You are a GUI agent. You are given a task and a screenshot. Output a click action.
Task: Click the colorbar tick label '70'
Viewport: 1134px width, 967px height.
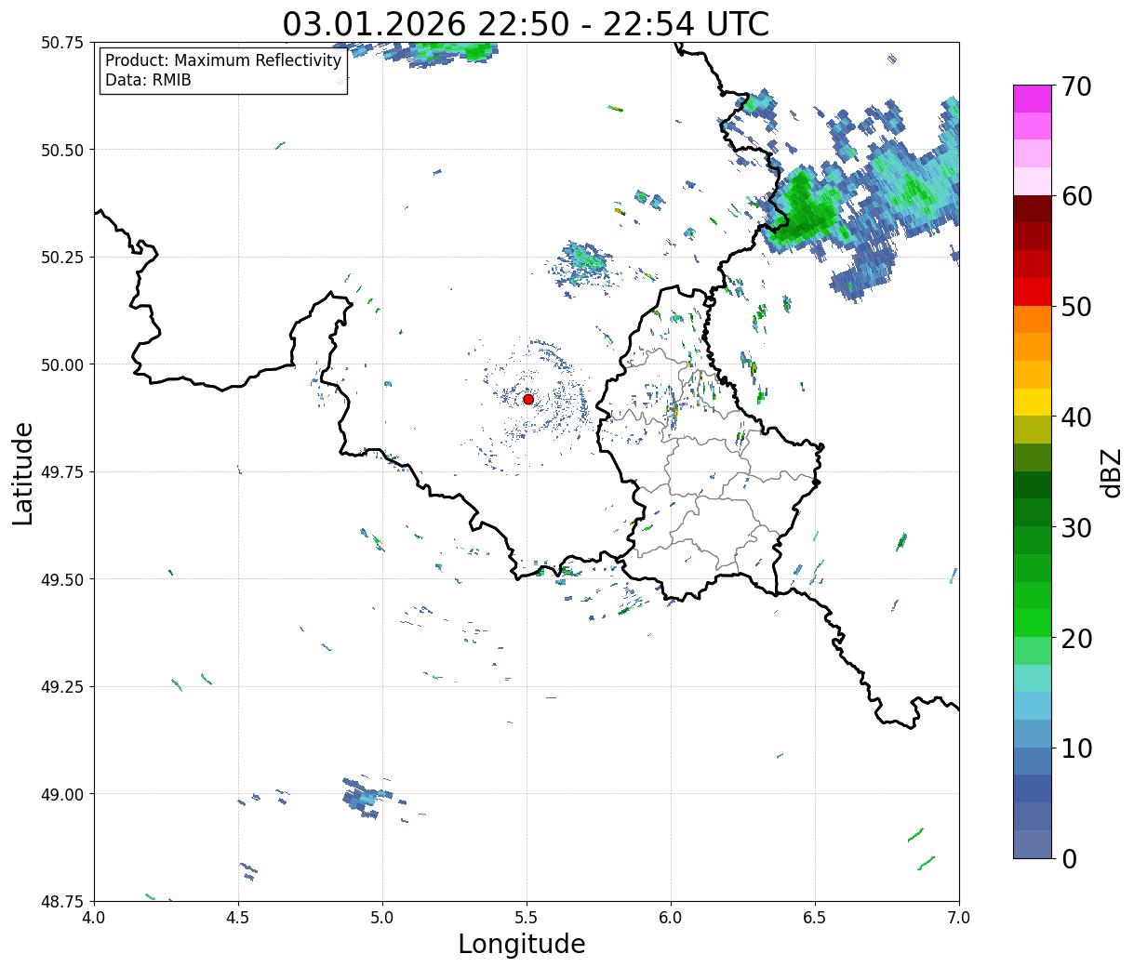click(1074, 86)
